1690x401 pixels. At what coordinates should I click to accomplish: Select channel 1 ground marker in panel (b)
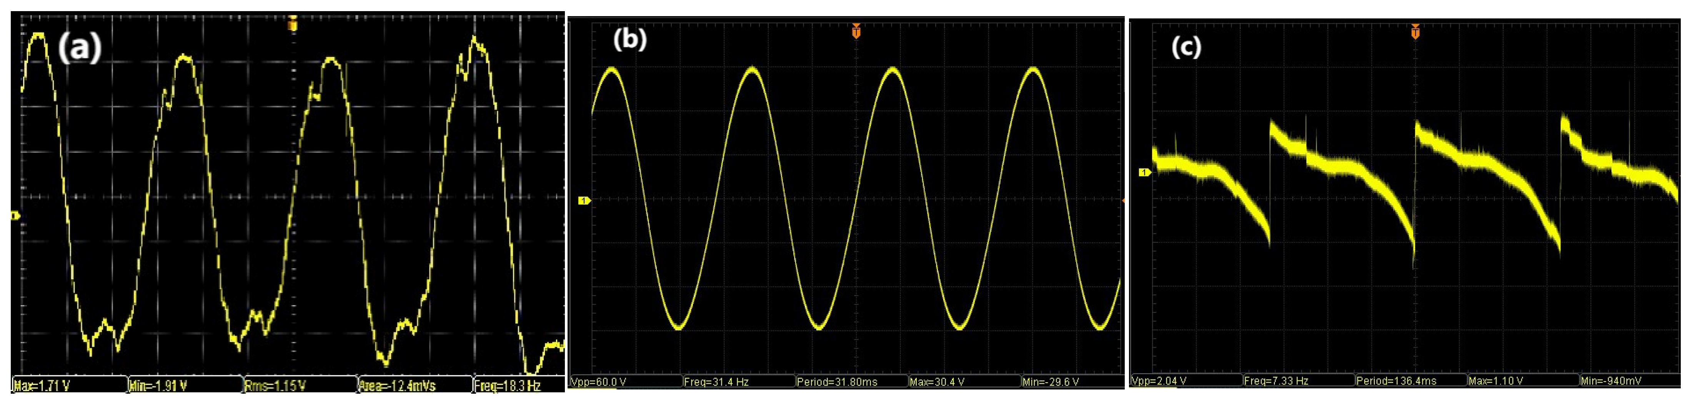coord(583,200)
